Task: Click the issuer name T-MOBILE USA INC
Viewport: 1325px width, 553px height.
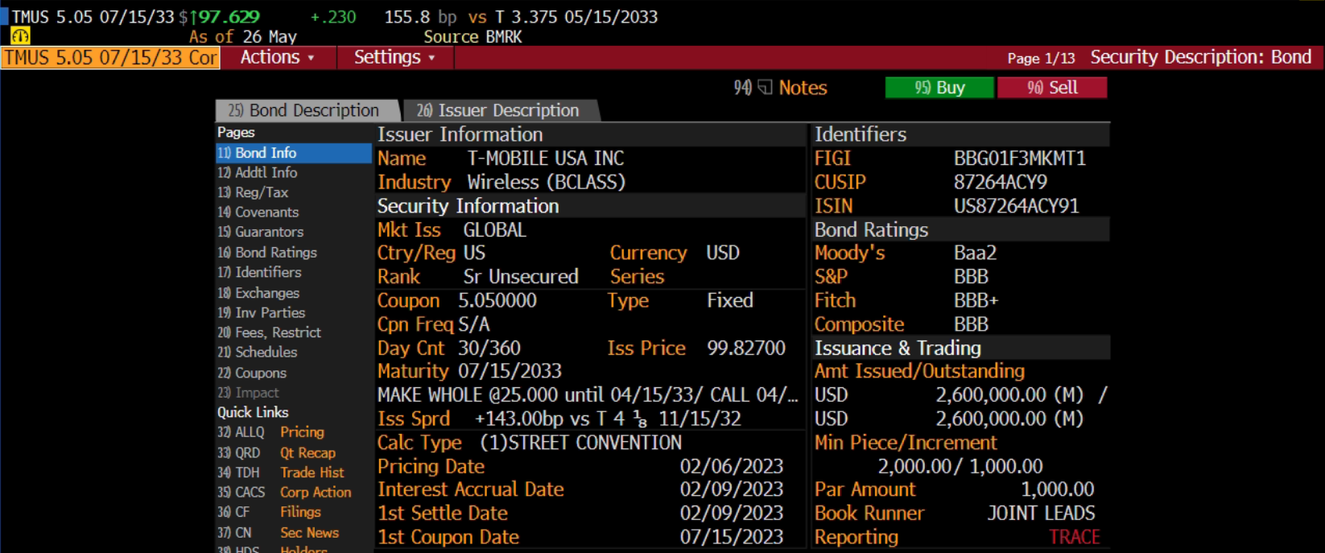Action: click(546, 159)
